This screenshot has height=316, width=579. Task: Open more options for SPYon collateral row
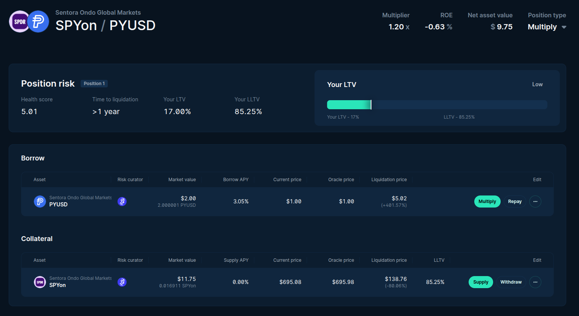click(535, 282)
